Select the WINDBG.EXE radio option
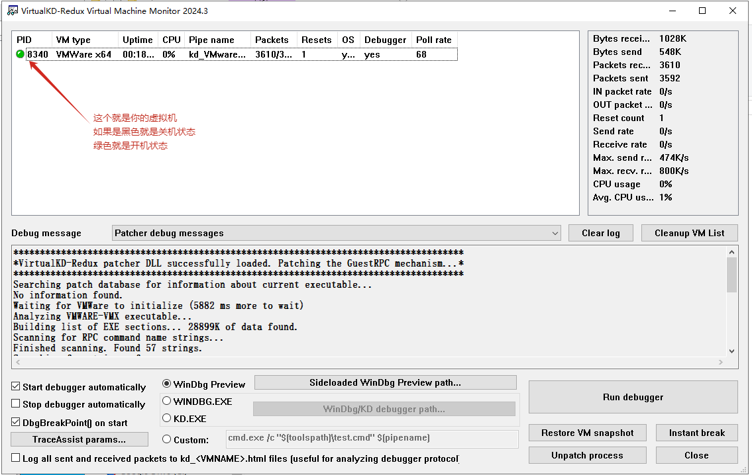The height and width of the screenshot is (475, 752). pos(167,401)
